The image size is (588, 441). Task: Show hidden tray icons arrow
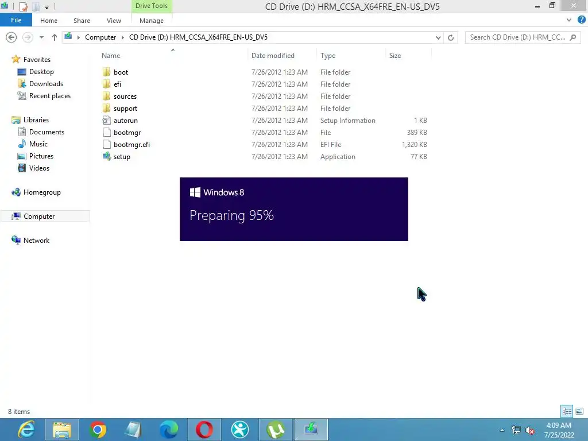coord(502,430)
